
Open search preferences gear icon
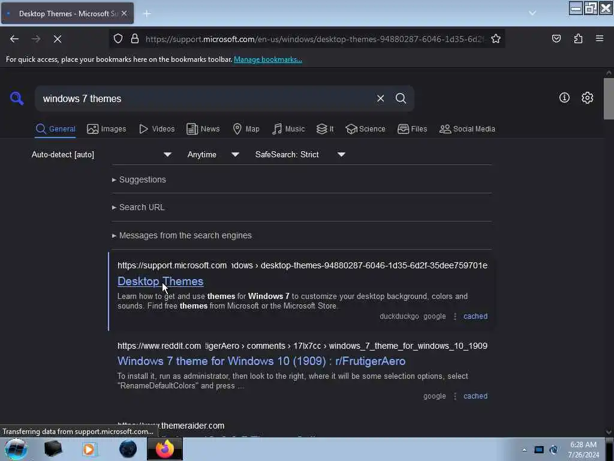[587, 98]
